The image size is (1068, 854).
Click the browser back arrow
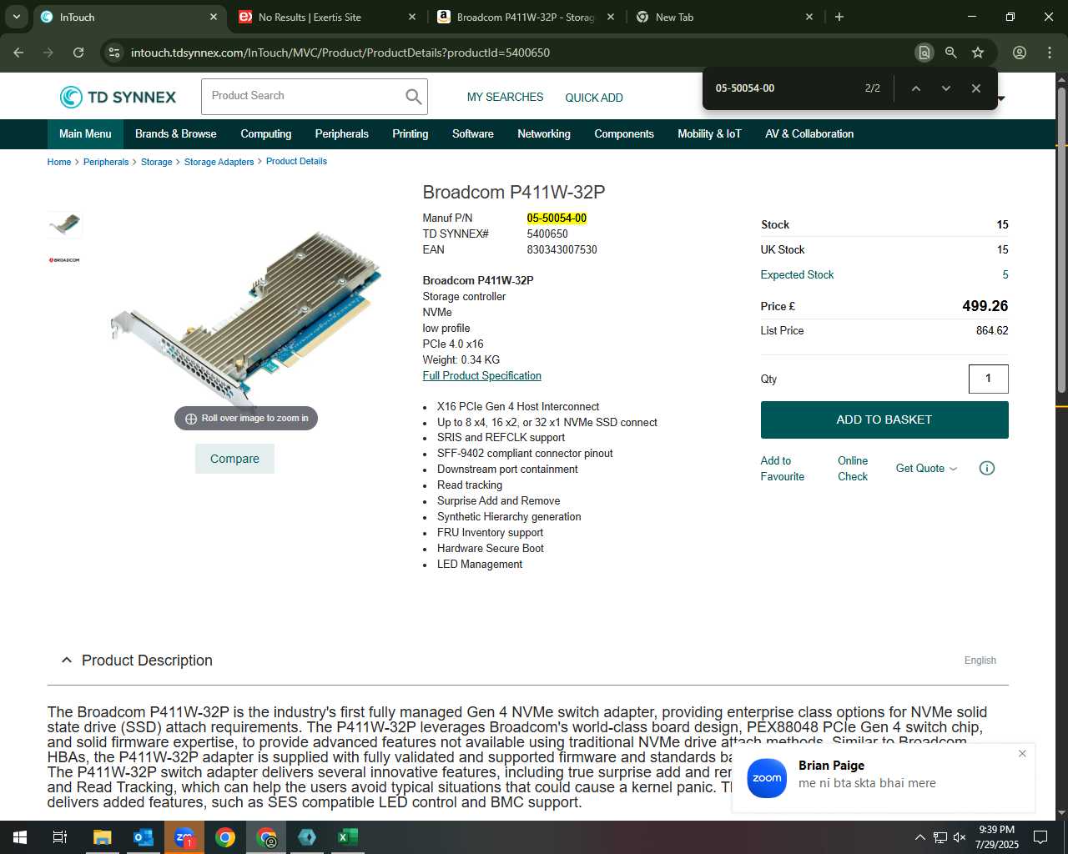click(18, 53)
